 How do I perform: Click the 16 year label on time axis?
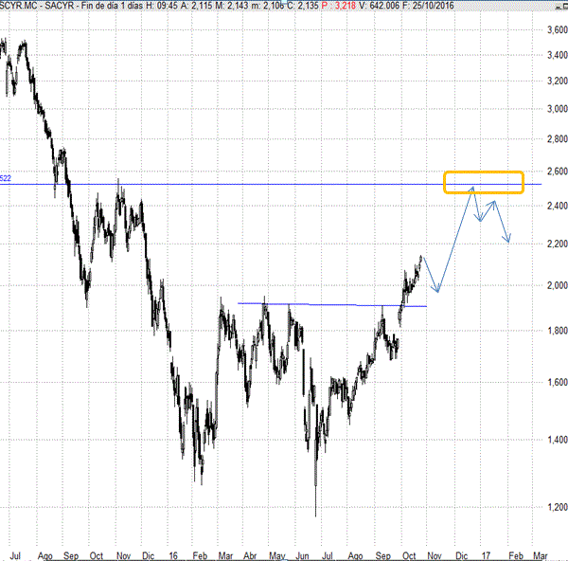(x=173, y=555)
